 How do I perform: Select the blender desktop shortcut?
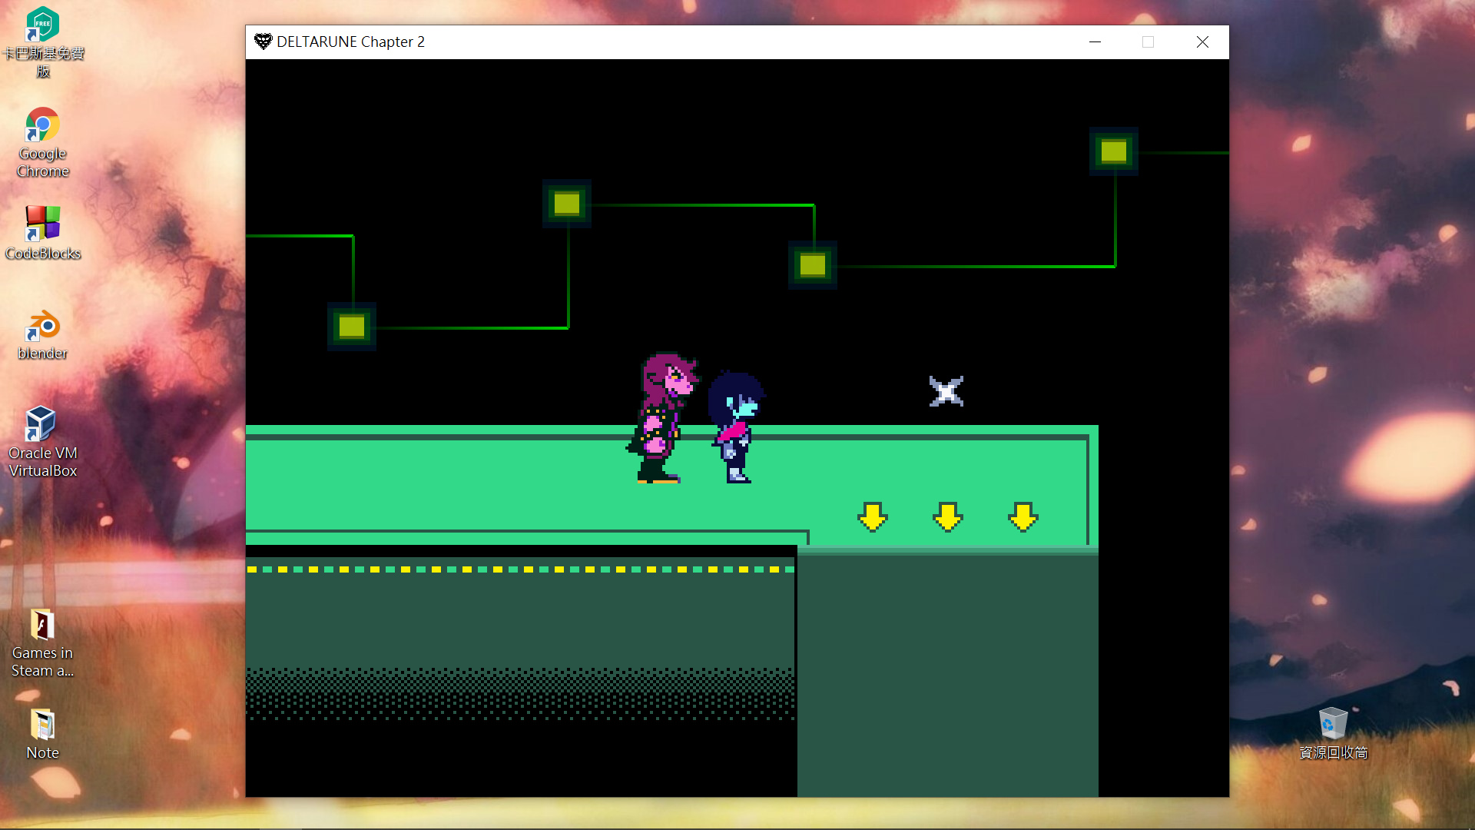coord(43,335)
